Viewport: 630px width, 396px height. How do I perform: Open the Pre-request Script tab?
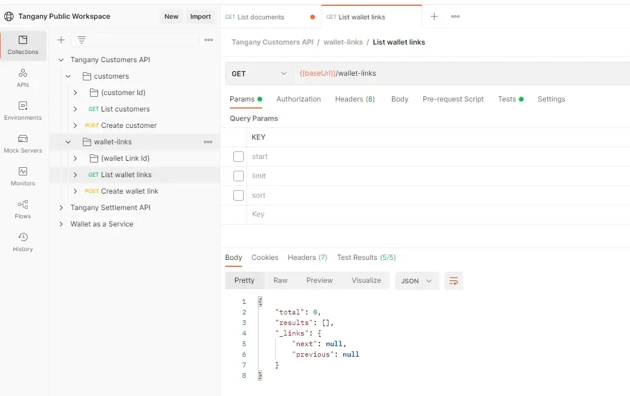pos(453,99)
